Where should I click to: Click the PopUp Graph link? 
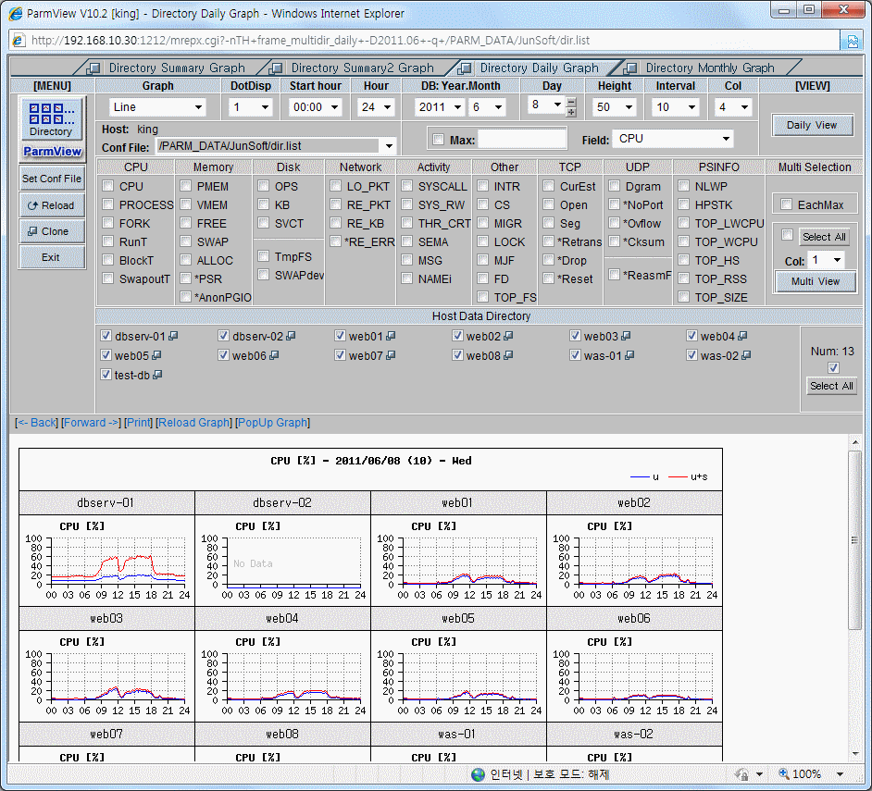coord(272,423)
